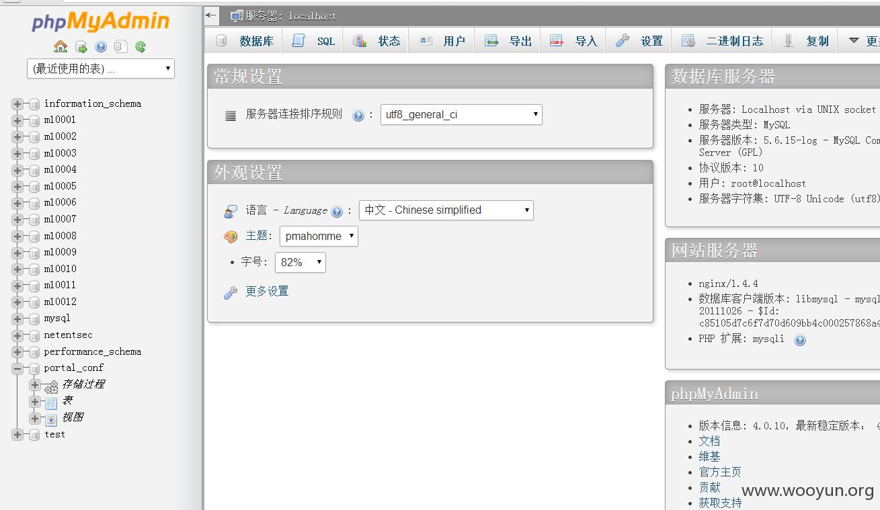
Task: Select the m10010 database
Action: click(x=60, y=269)
